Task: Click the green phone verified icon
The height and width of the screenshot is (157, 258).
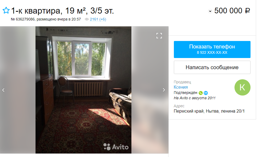Action: pos(201,93)
